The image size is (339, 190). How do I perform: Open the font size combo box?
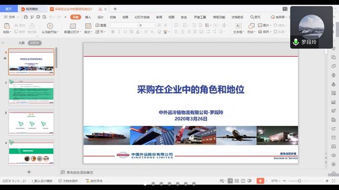[147, 25]
